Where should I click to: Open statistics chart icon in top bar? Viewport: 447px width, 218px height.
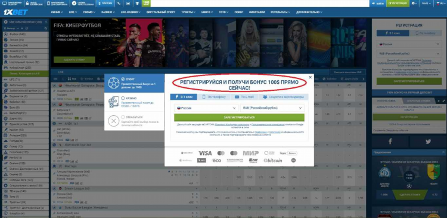[x=128, y=4]
